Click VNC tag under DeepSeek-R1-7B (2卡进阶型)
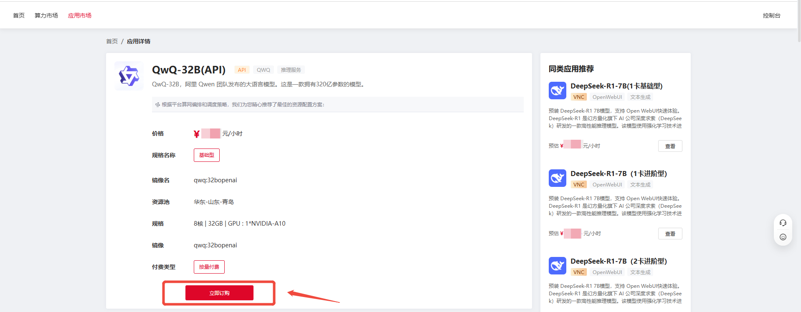 pos(579,272)
